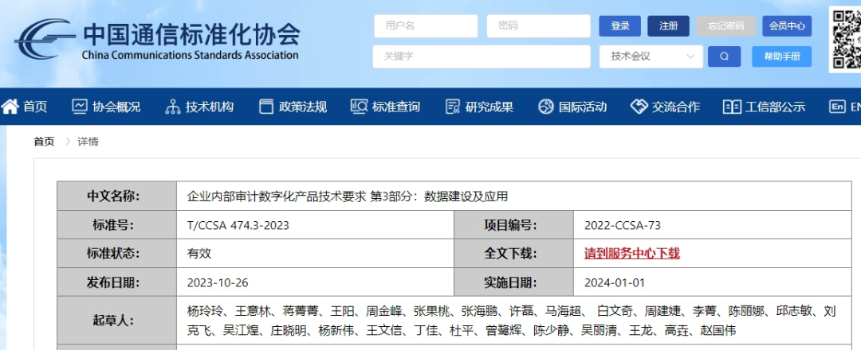
Task: Click the open-book icon beside 工信部公示
Action: click(x=732, y=107)
